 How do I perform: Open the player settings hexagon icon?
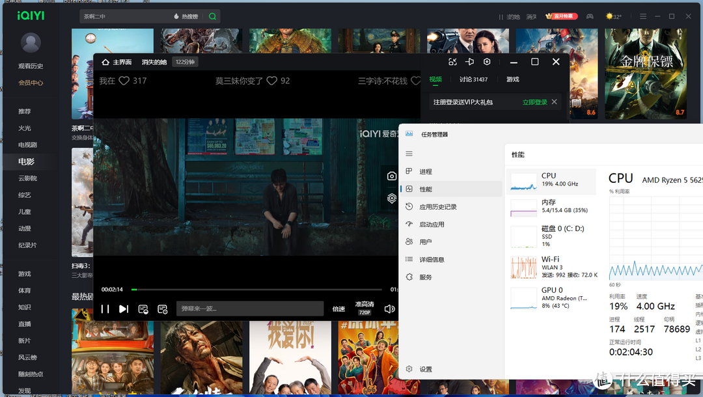(487, 62)
